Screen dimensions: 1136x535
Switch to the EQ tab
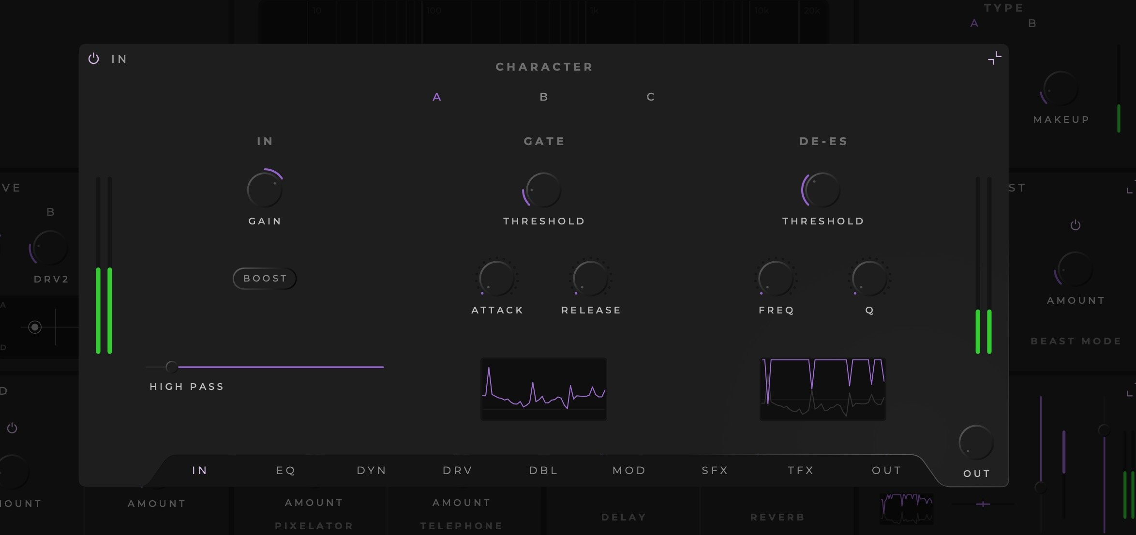tap(285, 470)
